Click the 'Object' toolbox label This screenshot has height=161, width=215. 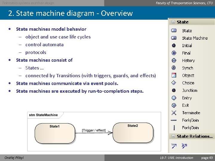(188, 75)
